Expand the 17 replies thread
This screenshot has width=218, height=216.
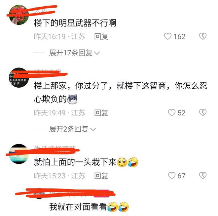[x=74, y=53]
